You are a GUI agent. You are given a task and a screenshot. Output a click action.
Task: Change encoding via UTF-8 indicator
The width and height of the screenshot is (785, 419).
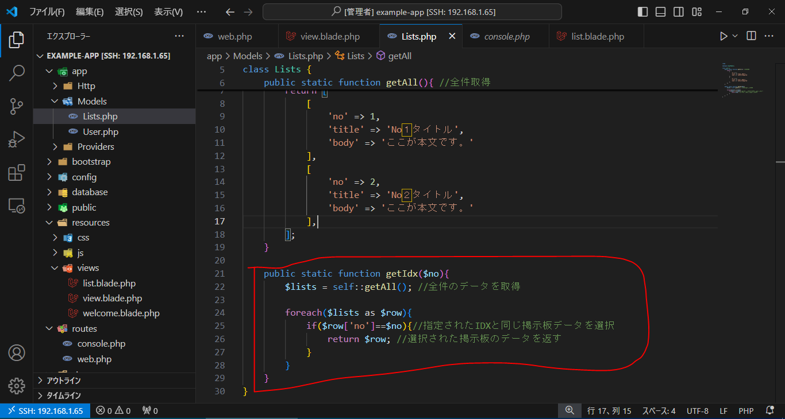698,411
